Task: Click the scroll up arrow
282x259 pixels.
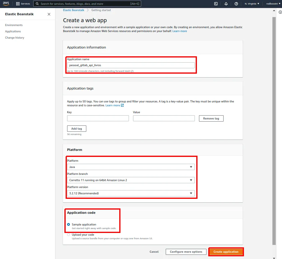Action: pos(274,10)
